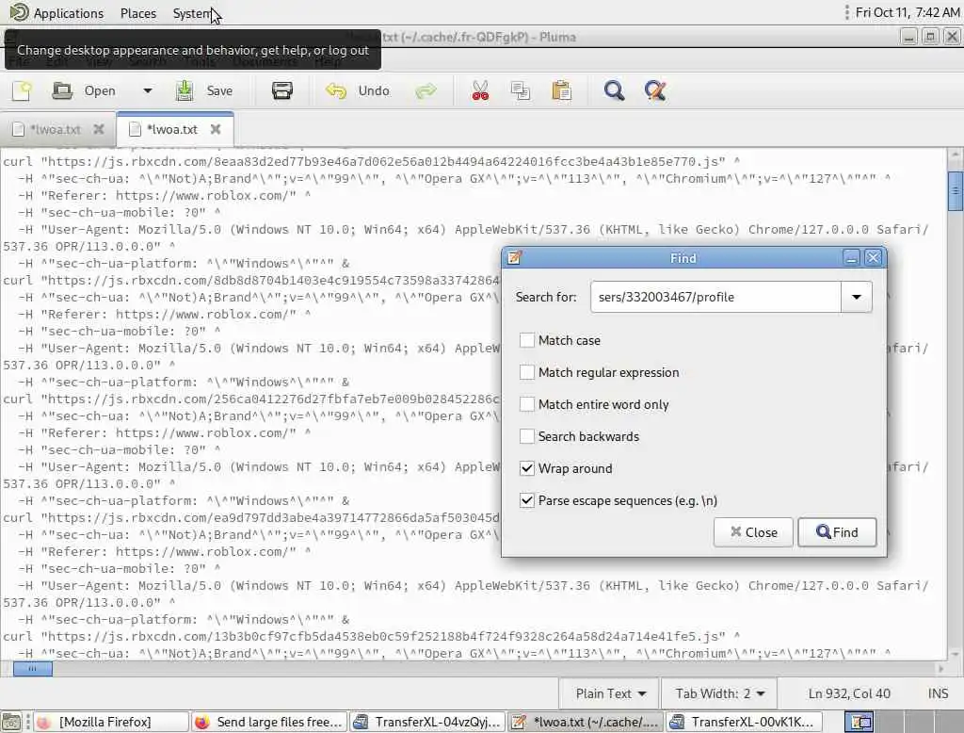Click the horizontal scrollbar right arrow
This screenshot has width=964, height=733.
pos(940,668)
